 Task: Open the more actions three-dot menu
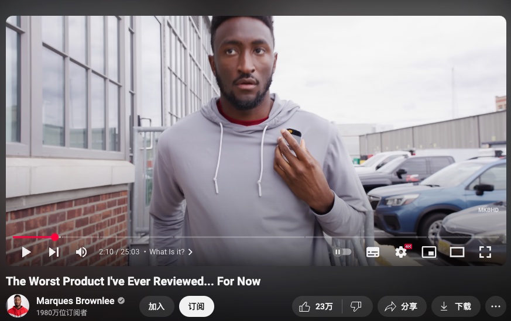(x=496, y=306)
